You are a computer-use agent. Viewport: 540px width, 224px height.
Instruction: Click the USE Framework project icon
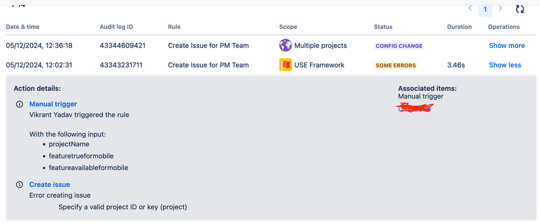click(285, 65)
